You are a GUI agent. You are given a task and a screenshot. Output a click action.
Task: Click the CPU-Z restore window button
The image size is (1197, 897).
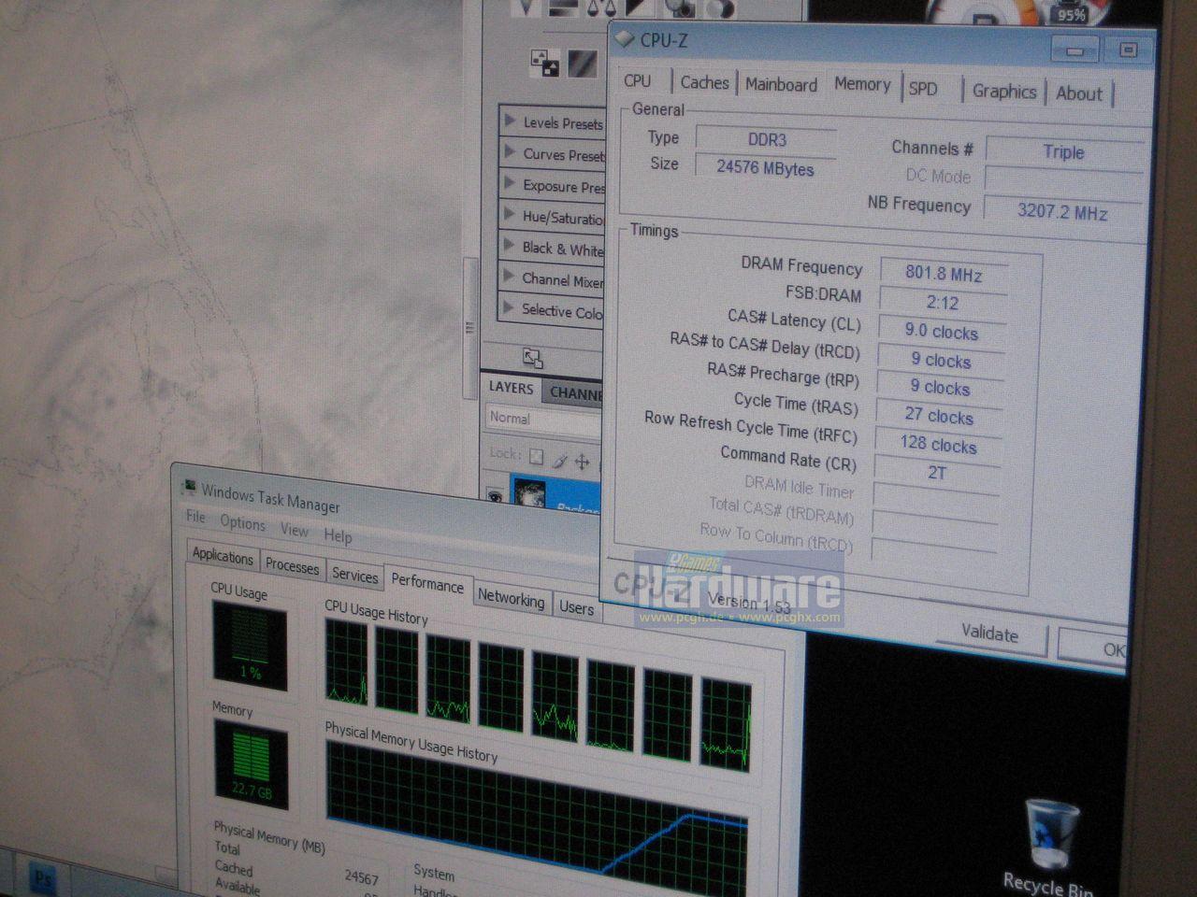(1128, 50)
